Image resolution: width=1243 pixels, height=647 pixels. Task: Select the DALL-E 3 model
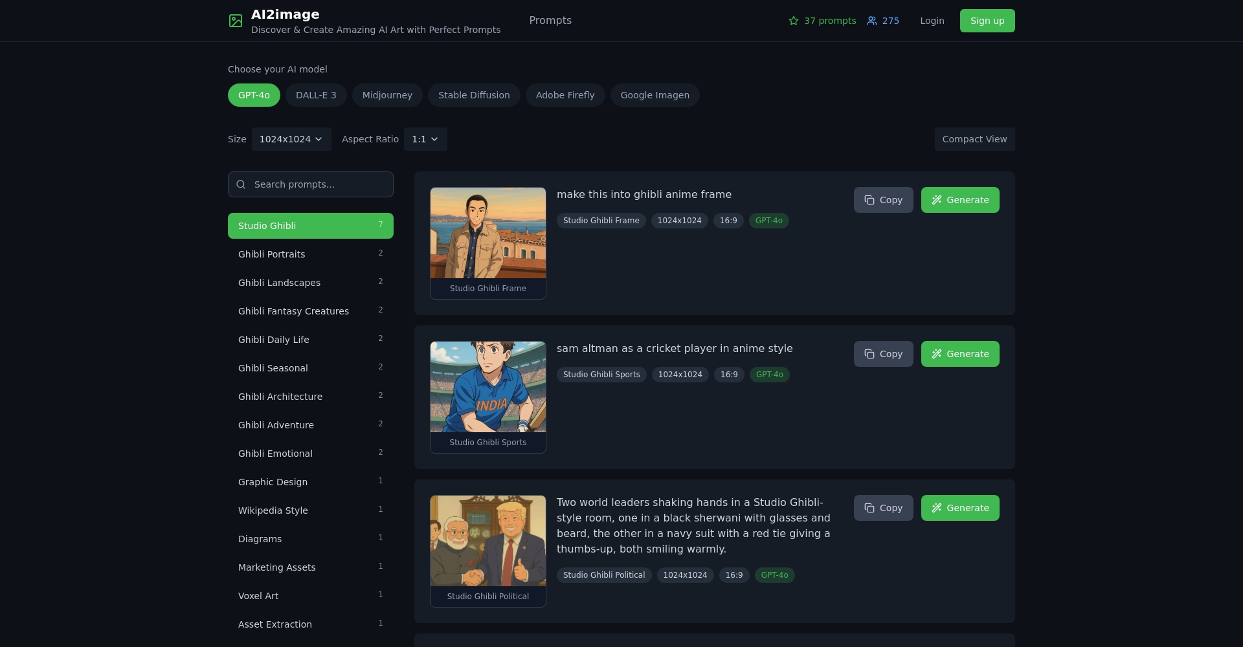pyautogui.click(x=316, y=95)
